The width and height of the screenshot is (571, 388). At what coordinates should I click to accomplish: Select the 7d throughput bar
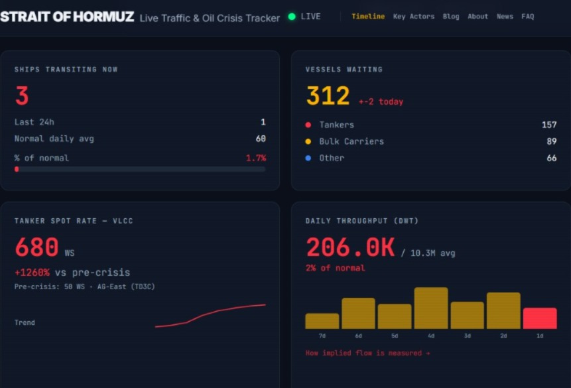click(322, 321)
